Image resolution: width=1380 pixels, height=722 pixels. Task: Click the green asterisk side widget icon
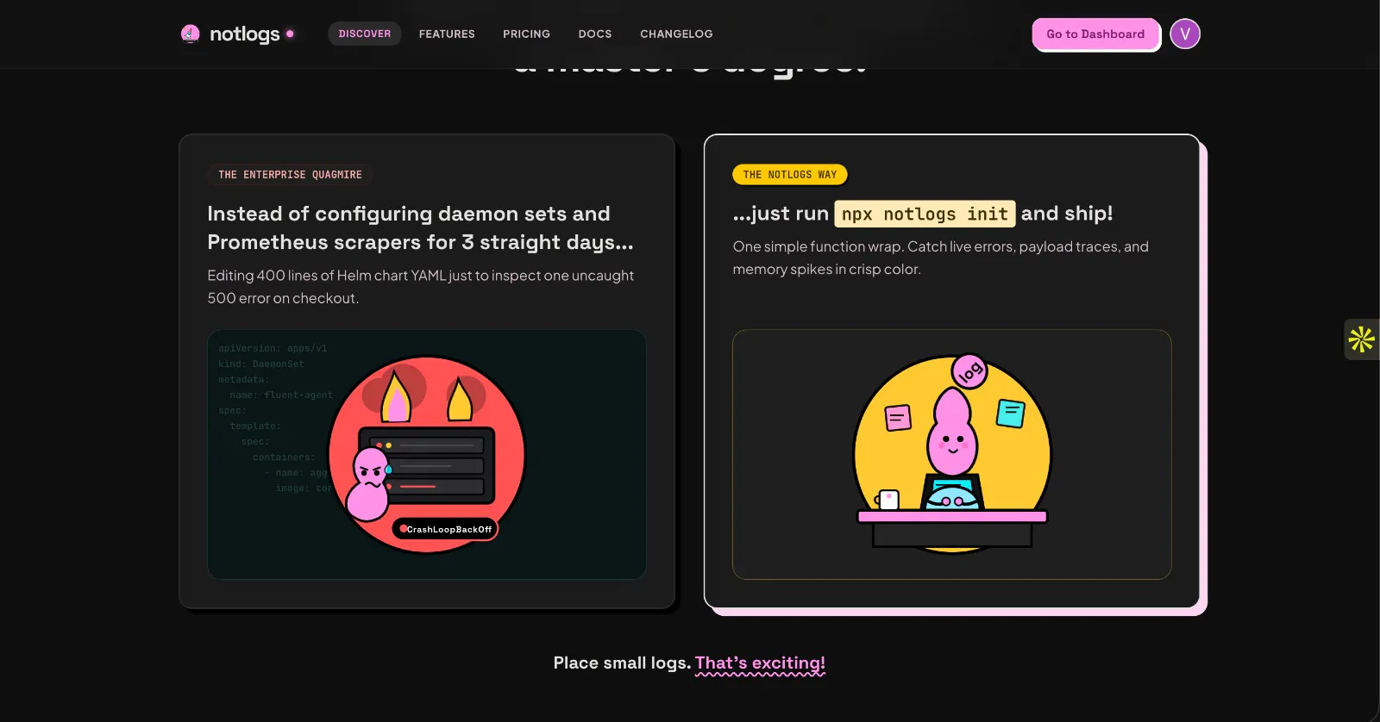(x=1362, y=339)
